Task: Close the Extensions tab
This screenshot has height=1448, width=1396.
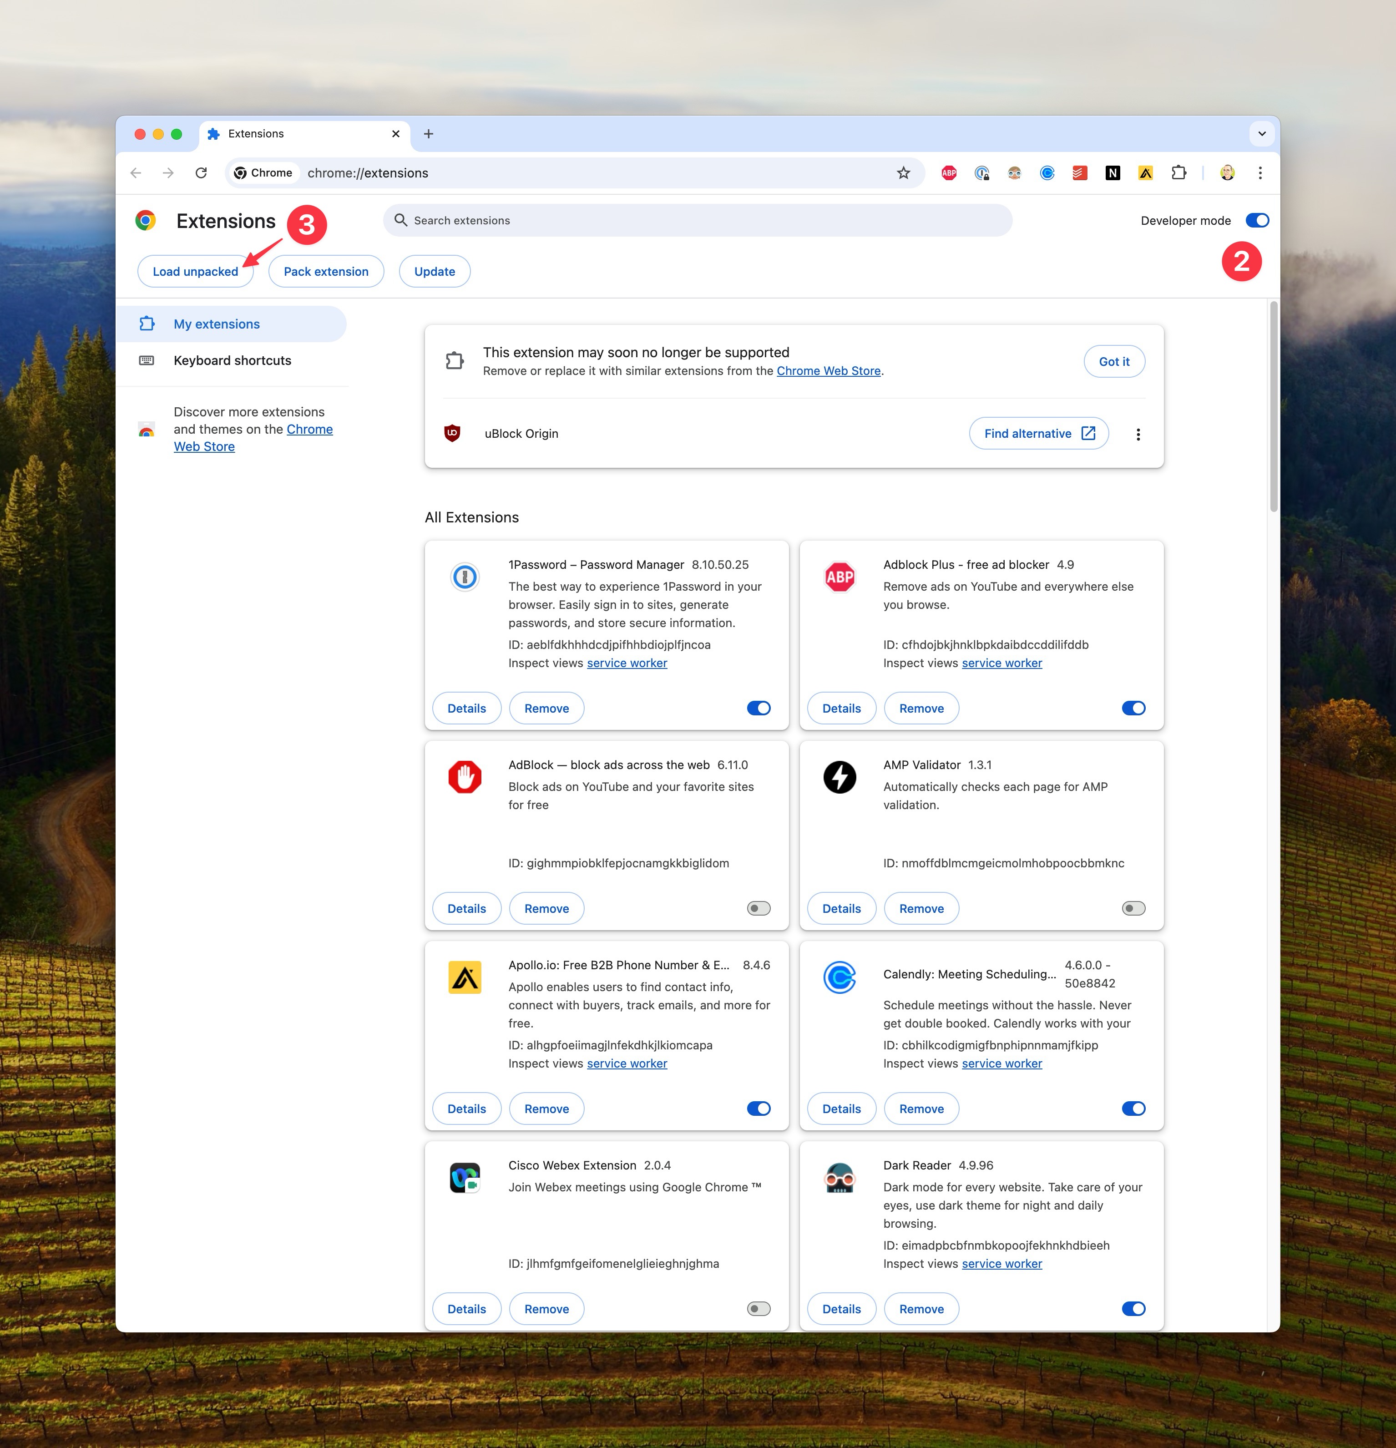Action: [396, 134]
